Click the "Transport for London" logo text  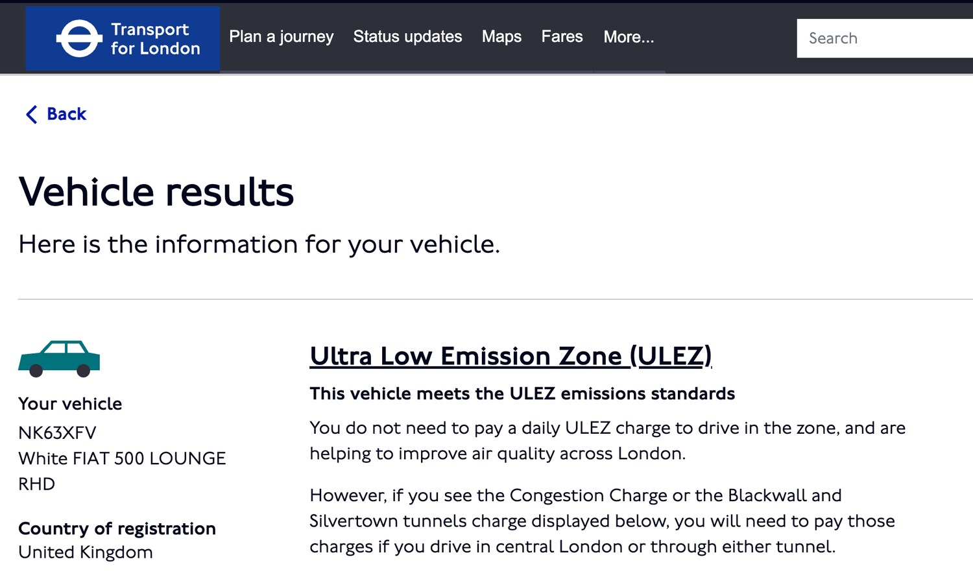[x=155, y=39]
